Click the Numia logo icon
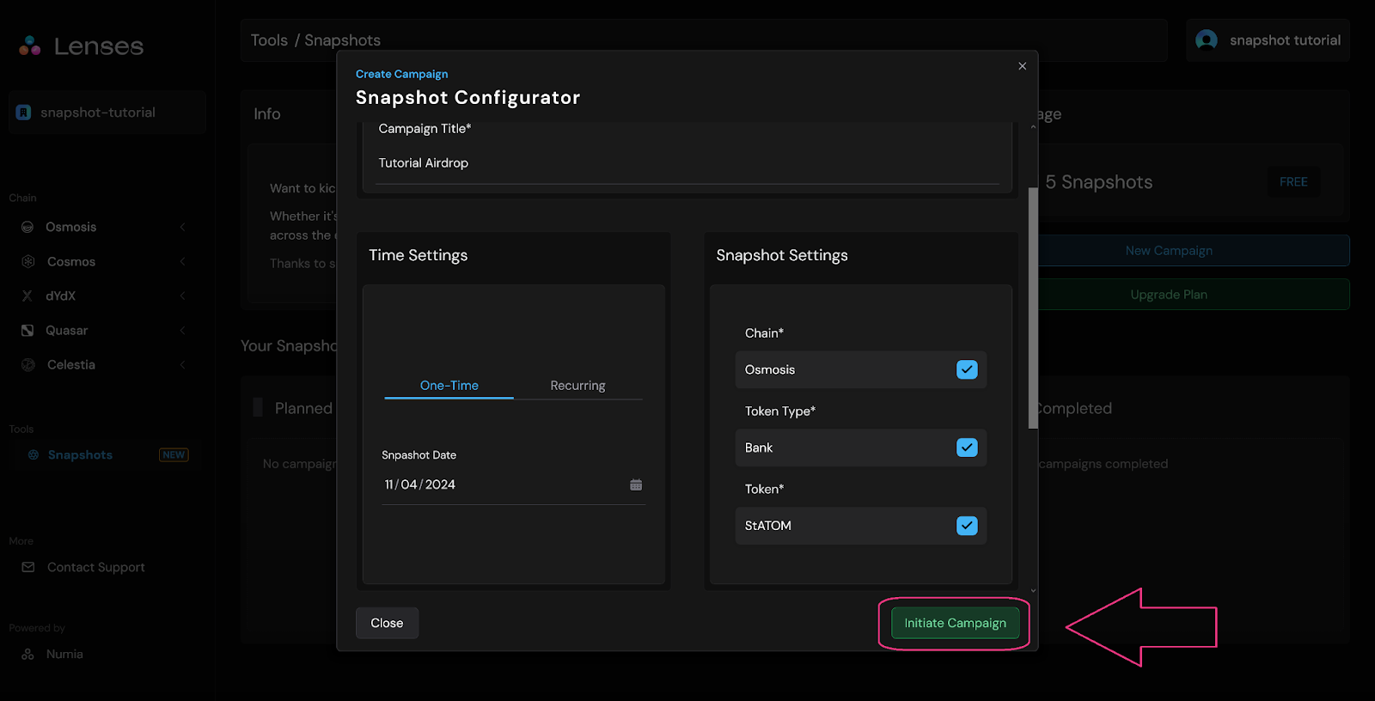The height and width of the screenshot is (701, 1375). (28, 654)
